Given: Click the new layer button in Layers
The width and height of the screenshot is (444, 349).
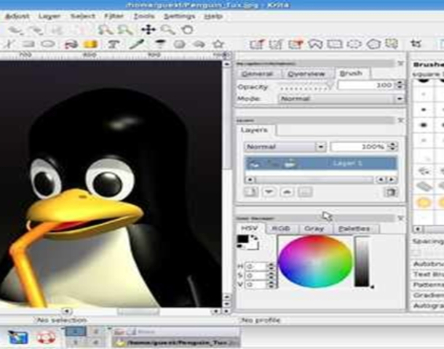Looking at the screenshot, I should pyautogui.click(x=251, y=192).
